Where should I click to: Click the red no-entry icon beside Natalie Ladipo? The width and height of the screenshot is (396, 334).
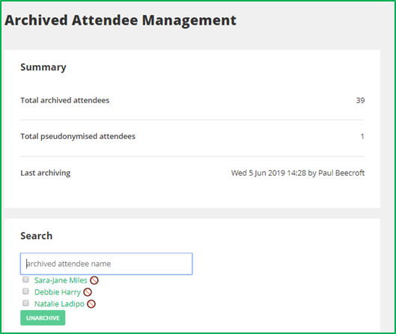point(91,304)
